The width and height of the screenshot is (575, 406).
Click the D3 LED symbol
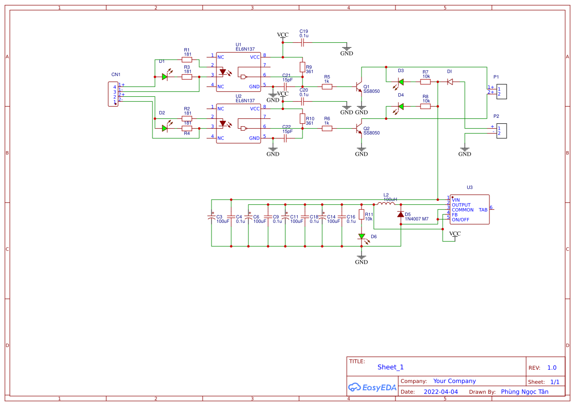401,82
